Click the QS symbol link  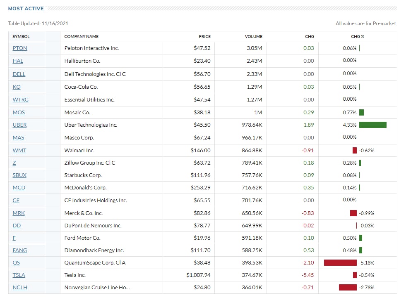pos(16,263)
